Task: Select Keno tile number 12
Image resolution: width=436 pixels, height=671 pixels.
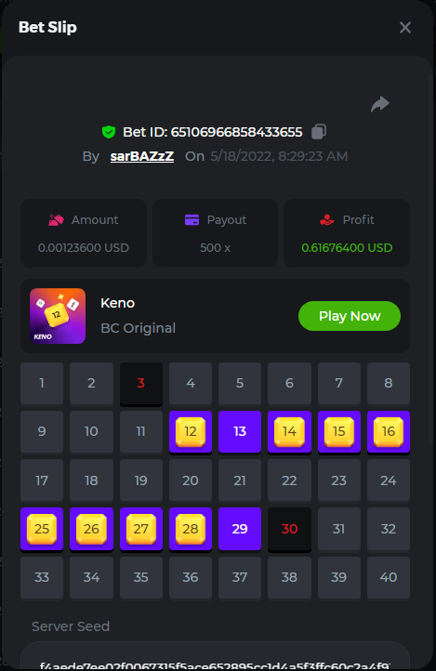Action: click(x=191, y=432)
